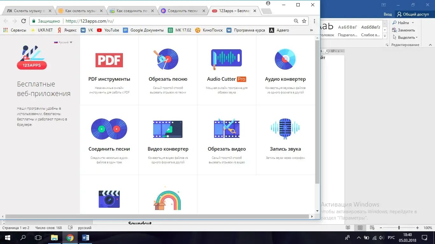The height and width of the screenshot is (244, 435).
Task: Switch to the Как склеить музы tab
Action: pyautogui.click(x=80, y=11)
